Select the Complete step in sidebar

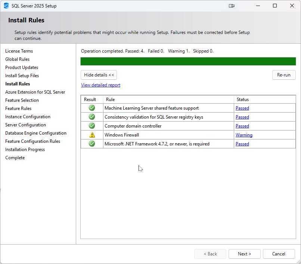tap(15, 158)
